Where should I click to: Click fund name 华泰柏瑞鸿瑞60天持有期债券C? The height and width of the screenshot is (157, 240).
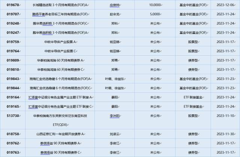tap(60, 70)
